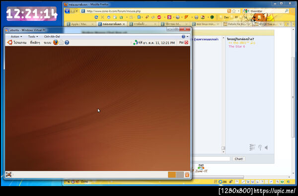
Task: Open the list all tabs dropdown in Firefox
Action: click(293, 24)
